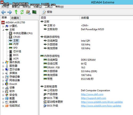
Task: Select 中央处理器(CPU) in the tree
Action: pos(23,33)
